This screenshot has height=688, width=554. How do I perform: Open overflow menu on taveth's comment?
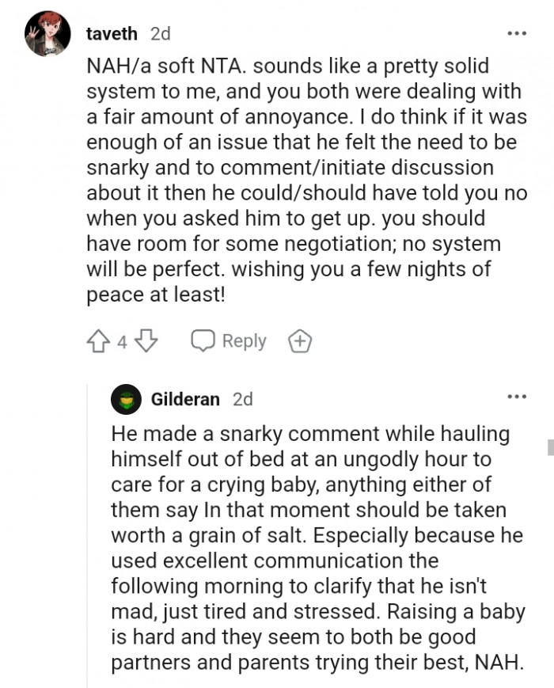[x=517, y=32]
